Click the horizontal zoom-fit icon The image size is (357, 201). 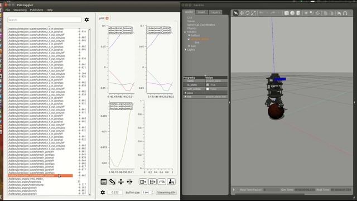click(x=129, y=181)
